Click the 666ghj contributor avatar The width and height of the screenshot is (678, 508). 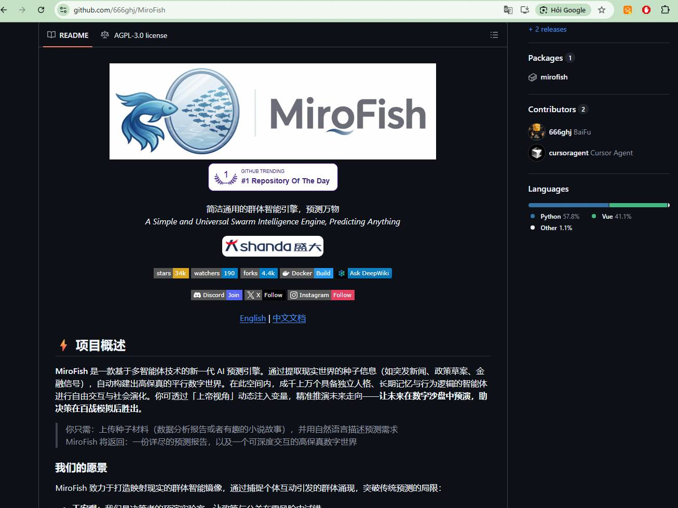[536, 132]
